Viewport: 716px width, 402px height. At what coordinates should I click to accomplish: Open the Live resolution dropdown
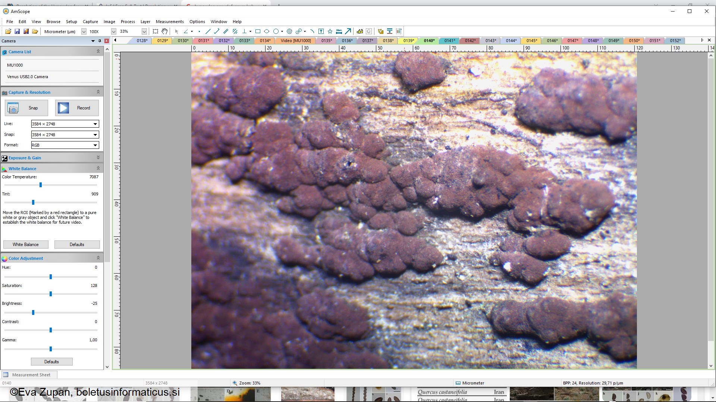tap(95, 124)
